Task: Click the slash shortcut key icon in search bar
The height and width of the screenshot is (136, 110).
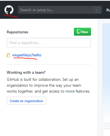Action: [97, 10]
